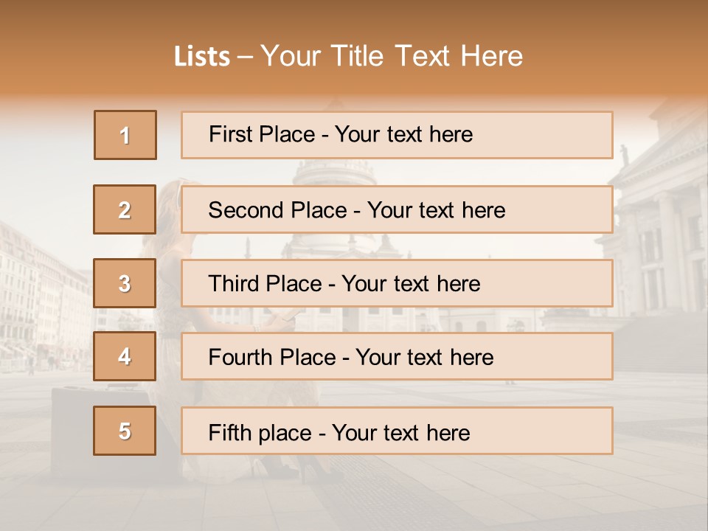Select the "Third Place - Your text here" box
The width and height of the screenshot is (708, 531).
pyautogui.click(x=397, y=283)
